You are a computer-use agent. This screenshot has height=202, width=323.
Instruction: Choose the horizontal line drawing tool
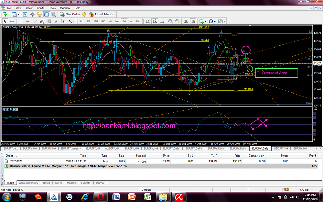click(28, 21)
